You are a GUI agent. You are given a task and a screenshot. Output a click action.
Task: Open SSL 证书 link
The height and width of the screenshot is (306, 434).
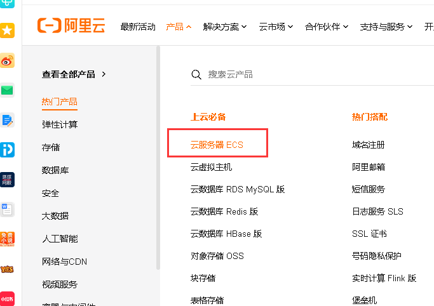pyautogui.click(x=369, y=234)
